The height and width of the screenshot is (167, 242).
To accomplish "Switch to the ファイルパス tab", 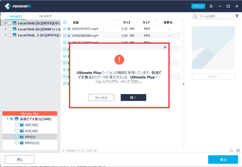I will coord(15,16).
